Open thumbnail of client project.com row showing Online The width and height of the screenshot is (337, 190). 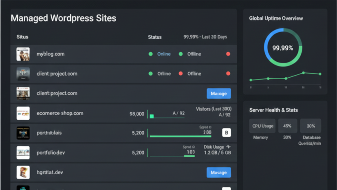click(23, 74)
